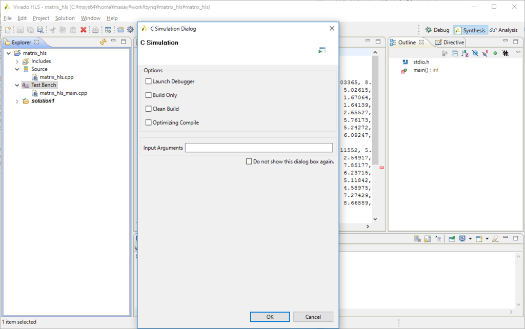Click the red X delete icon
Image resolution: width=525 pixels, height=329 pixels.
(x=84, y=30)
